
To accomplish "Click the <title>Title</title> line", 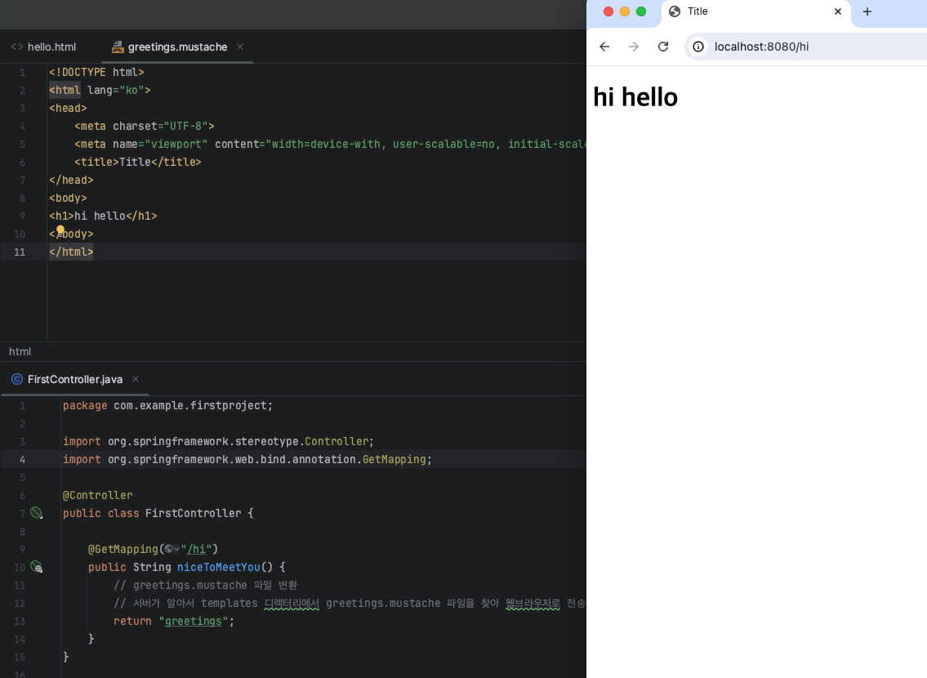I will pos(138,162).
